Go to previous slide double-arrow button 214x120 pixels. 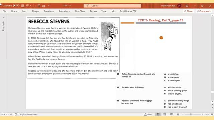click(x=212, y=105)
